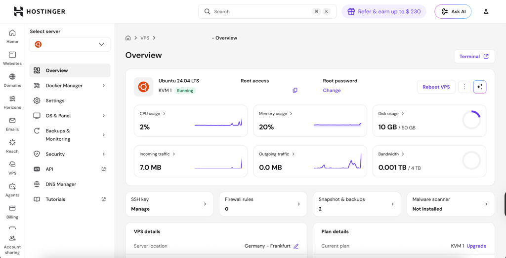Copy the root access command
The image size is (506, 258).
tap(295, 91)
